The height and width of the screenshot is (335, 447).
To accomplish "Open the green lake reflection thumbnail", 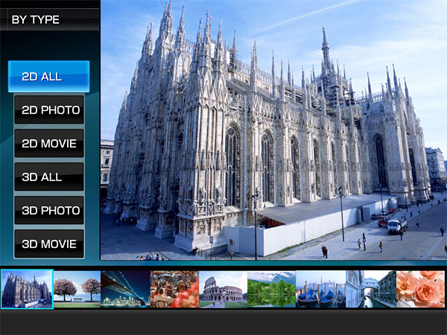I will point(272,289).
